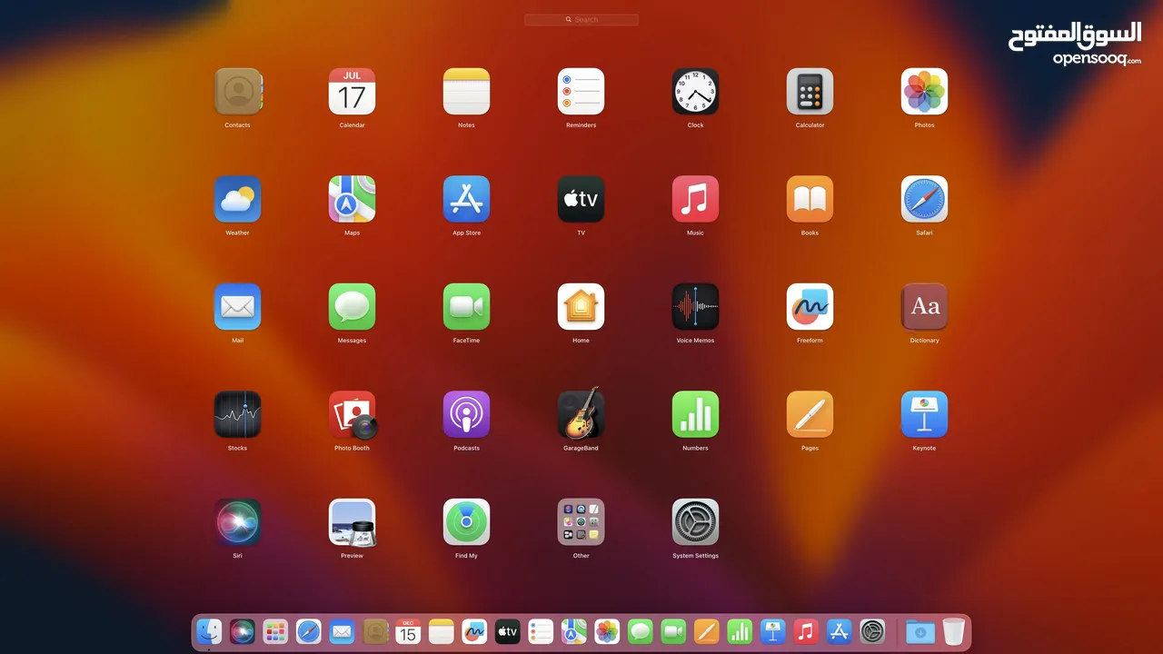
Task: Click Messages in the Dock
Action: (x=641, y=631)
